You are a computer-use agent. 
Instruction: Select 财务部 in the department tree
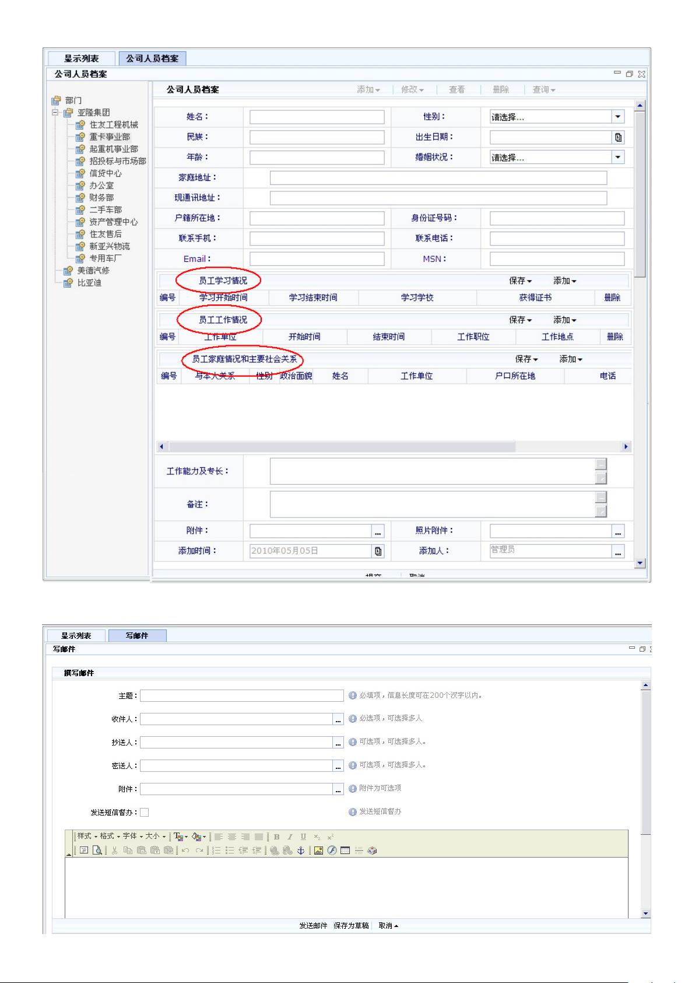pyautogui.click(x=101, y=197)
